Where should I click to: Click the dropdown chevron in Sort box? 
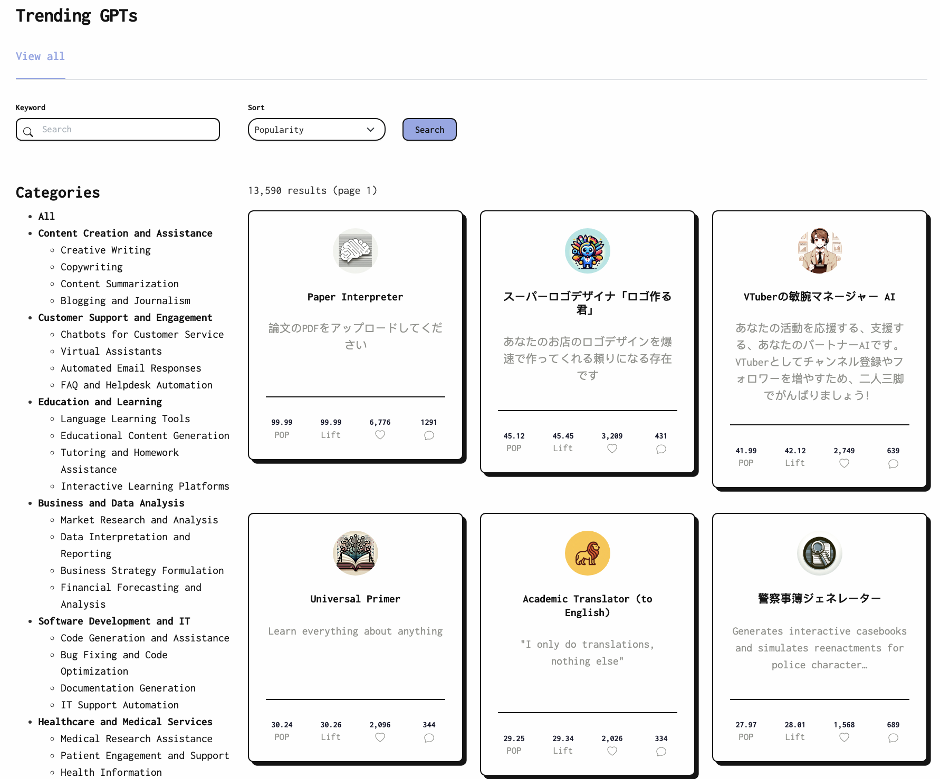click(371, 130)
